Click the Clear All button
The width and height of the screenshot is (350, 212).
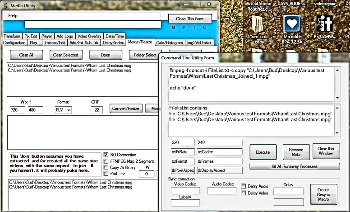26,55
